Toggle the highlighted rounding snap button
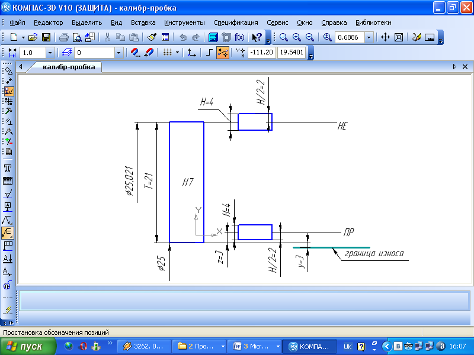Image resolution: width=474 pixels, height=355 pixels. click(x=223, y=53)
